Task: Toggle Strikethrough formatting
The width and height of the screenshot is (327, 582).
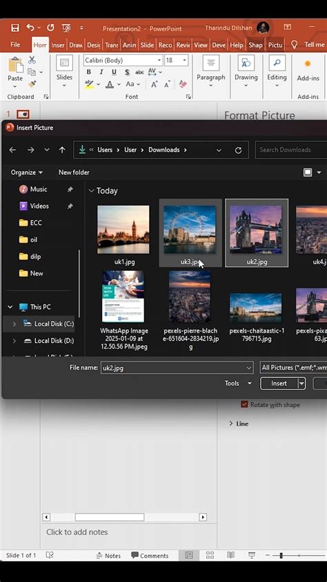Action: coord(139,72)
